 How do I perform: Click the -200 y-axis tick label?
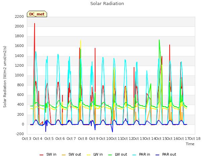(x=20, y=134)
